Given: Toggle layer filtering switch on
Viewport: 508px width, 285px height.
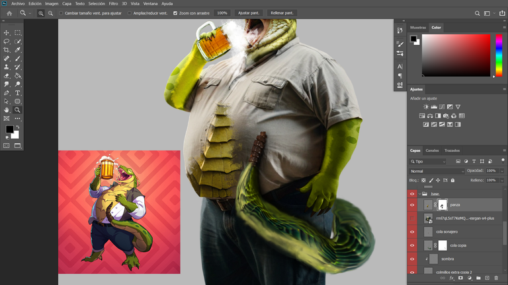Looking at the screenshot, I should [503, 160].
